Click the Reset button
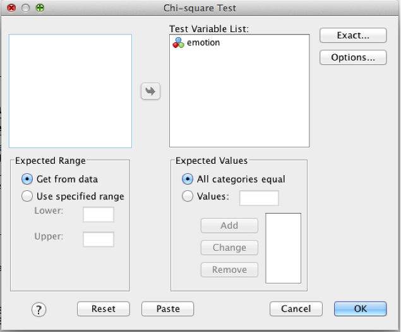Image resolution: width=401 pixels, height=332 pixels. 104,309
